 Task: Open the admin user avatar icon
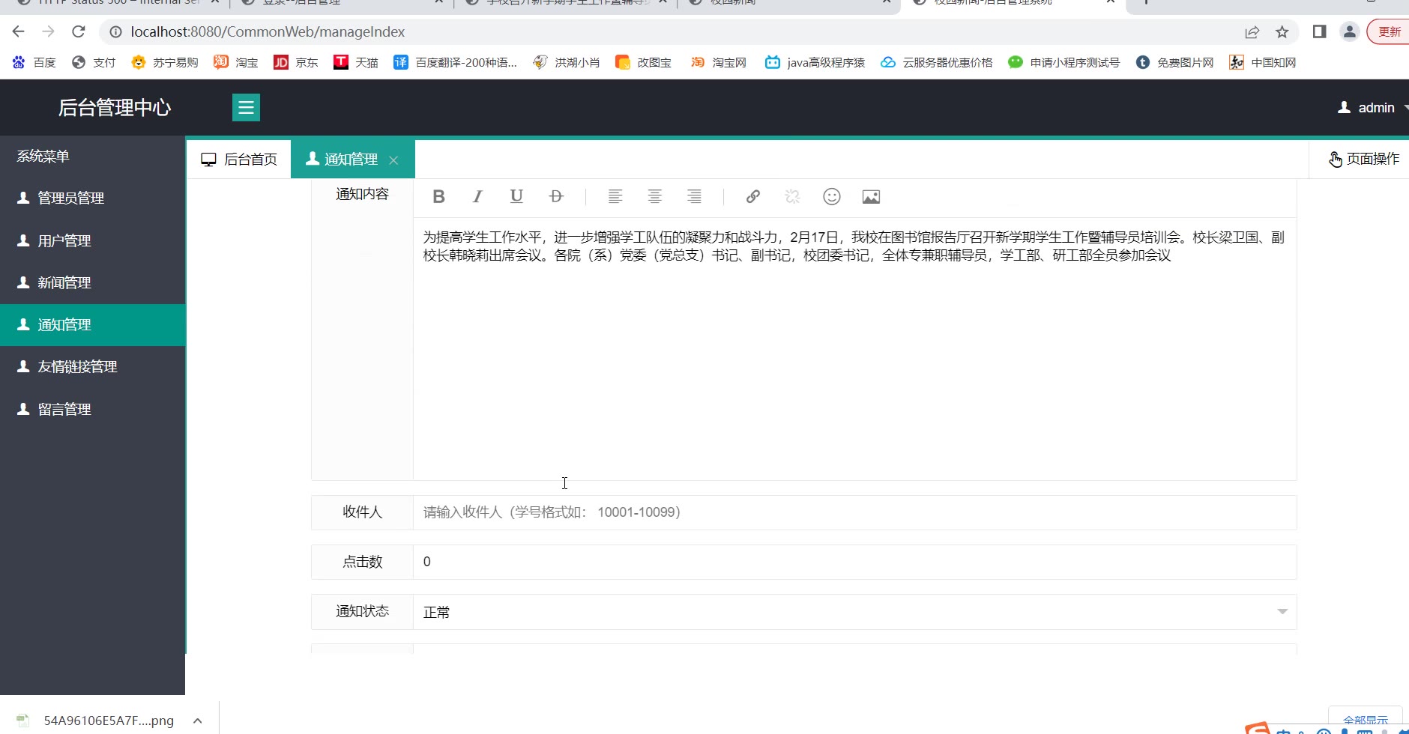point(1345,108)
